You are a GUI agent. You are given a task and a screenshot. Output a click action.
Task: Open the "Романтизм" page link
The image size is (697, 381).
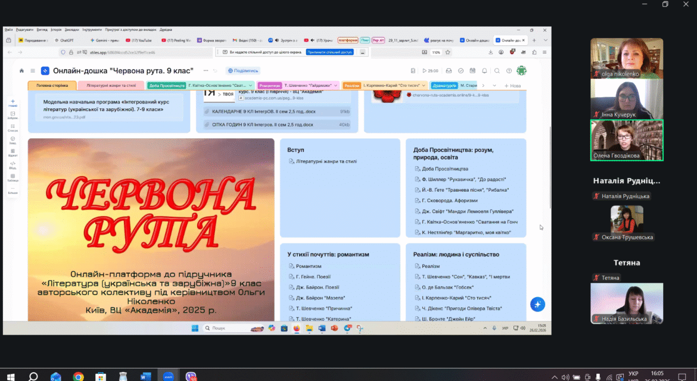pos(309,266)
